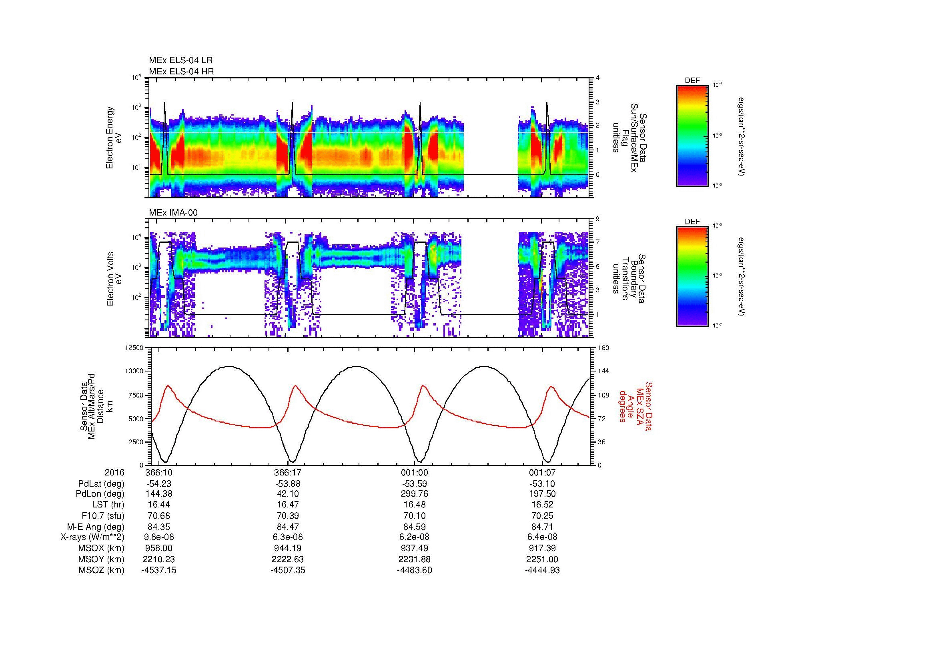Click the '2016' year label
The height and width of the screenshot is (661, 936).
point(114,473)
